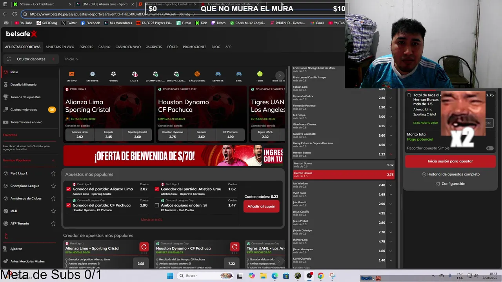Expand Gianfranco Chavez odds row
This screenshot has height=282, width=502.
point(391,126)
